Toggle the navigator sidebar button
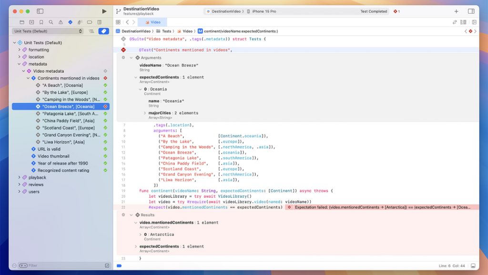The image size is (488, 275). coord(40,11)
